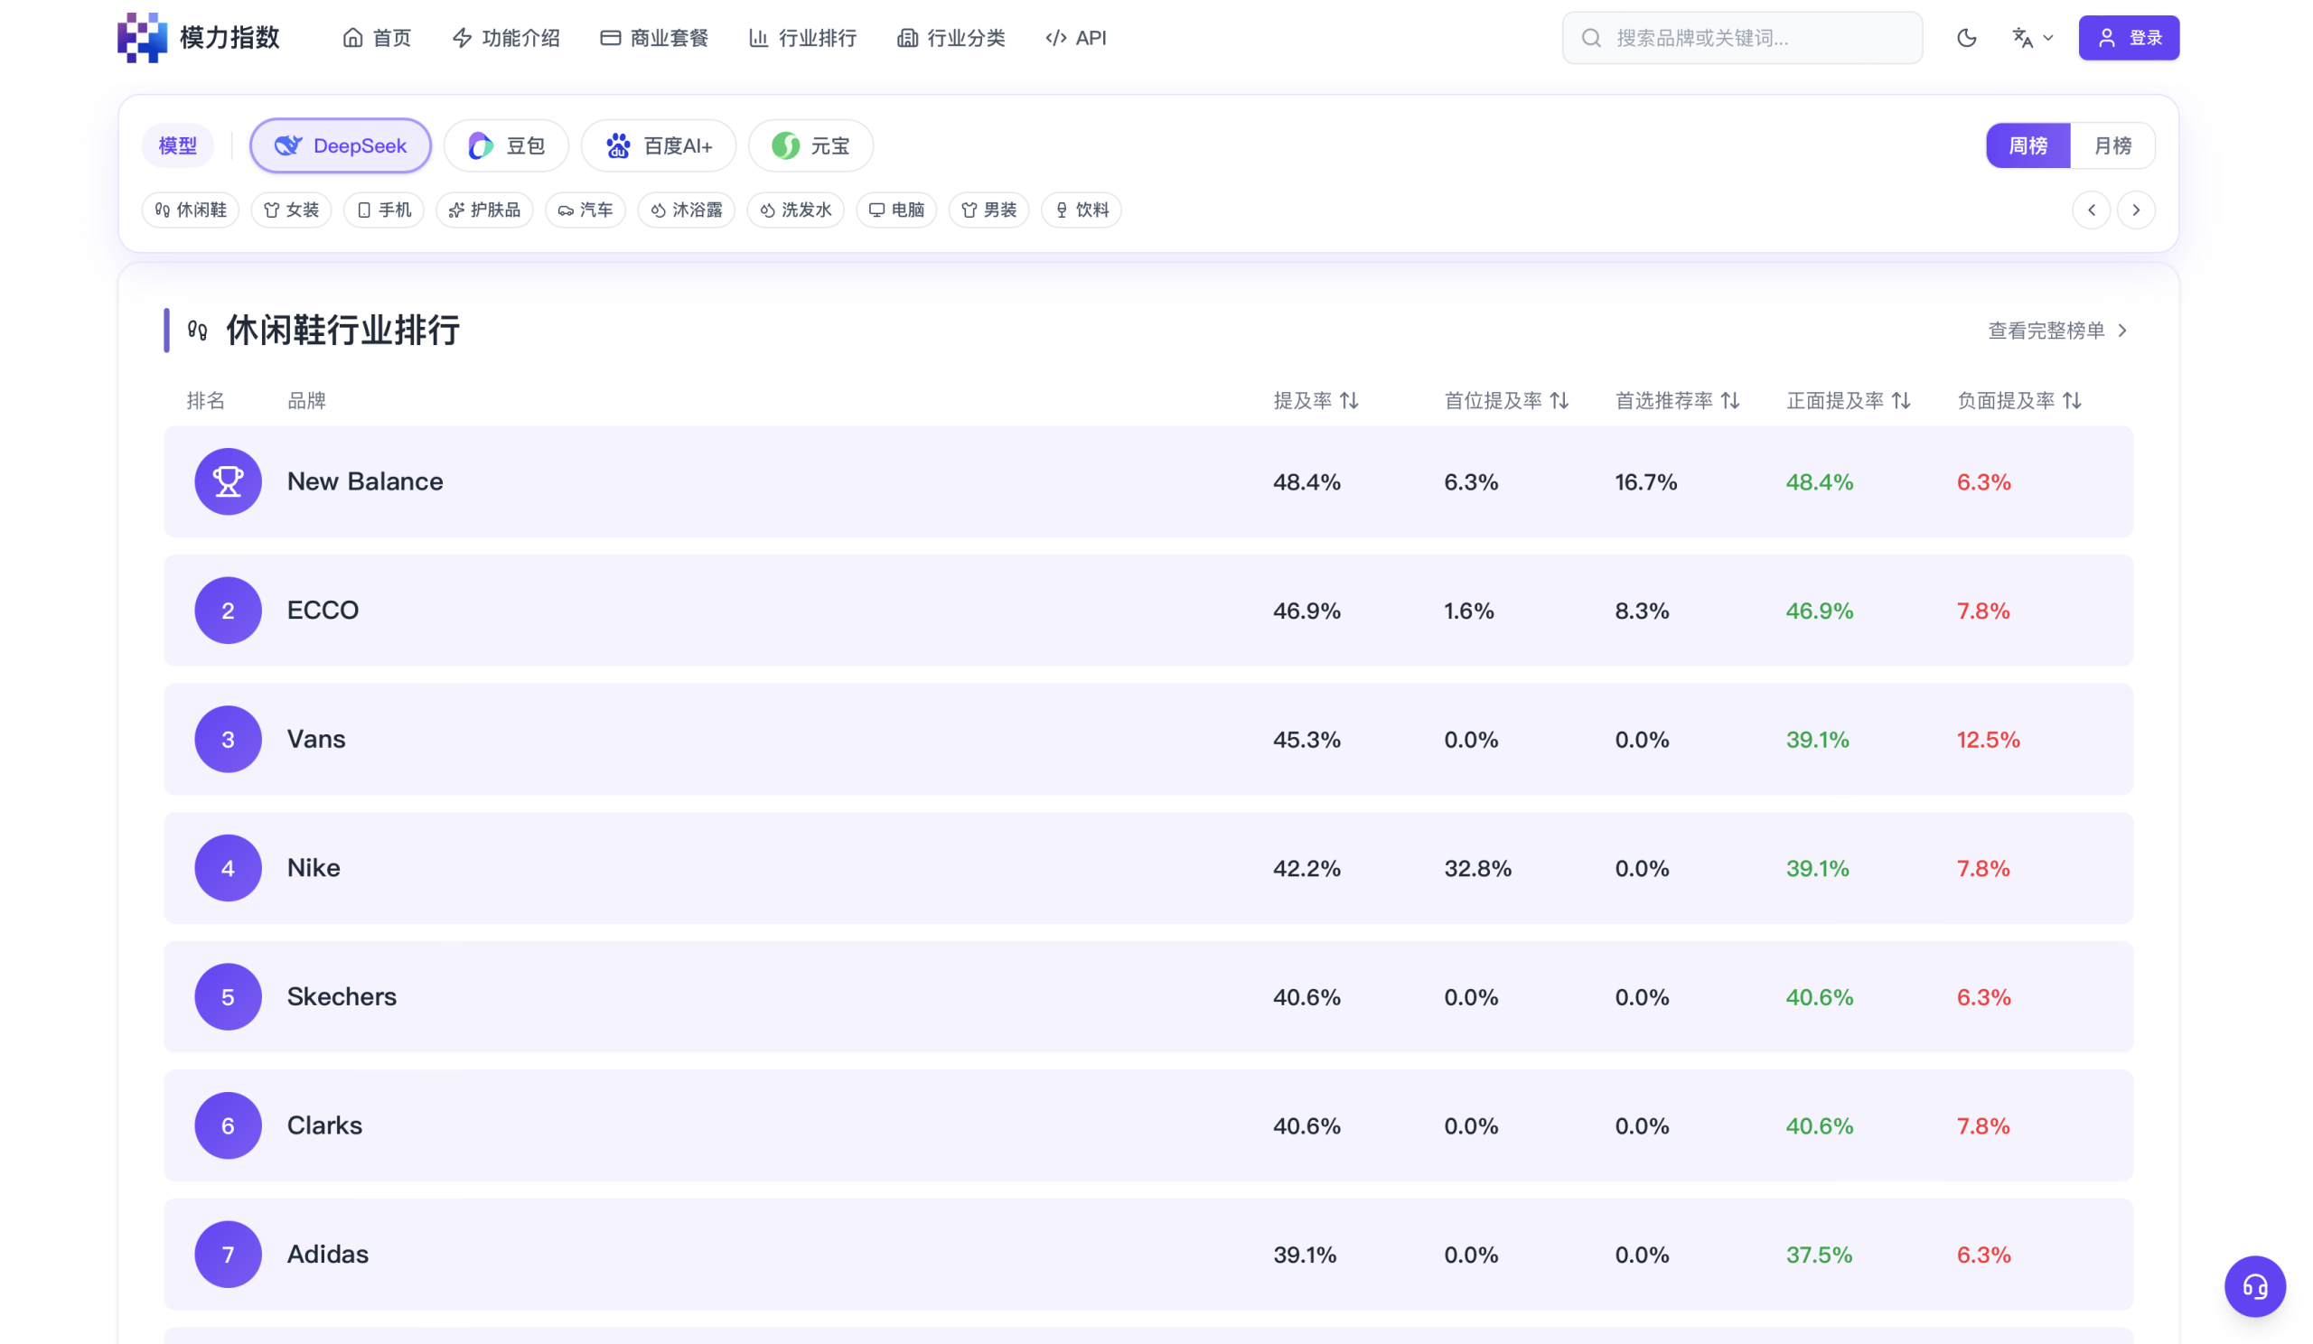The width and height of the screenshot is (2313, 1344).
Task: Click rank 3 badge for Vans
Action: tap(228, 740)
